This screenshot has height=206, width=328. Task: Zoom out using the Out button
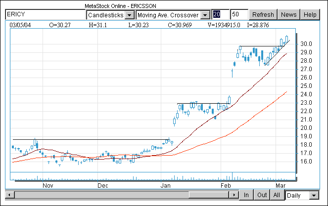(x=262, y=195)
